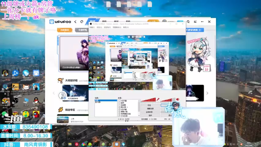
Task: Select grey all wallpapers tab
Action: (83, 30)
